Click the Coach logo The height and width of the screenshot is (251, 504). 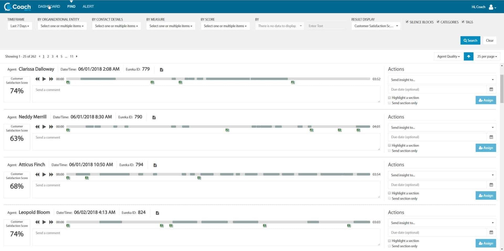(17, 6)
